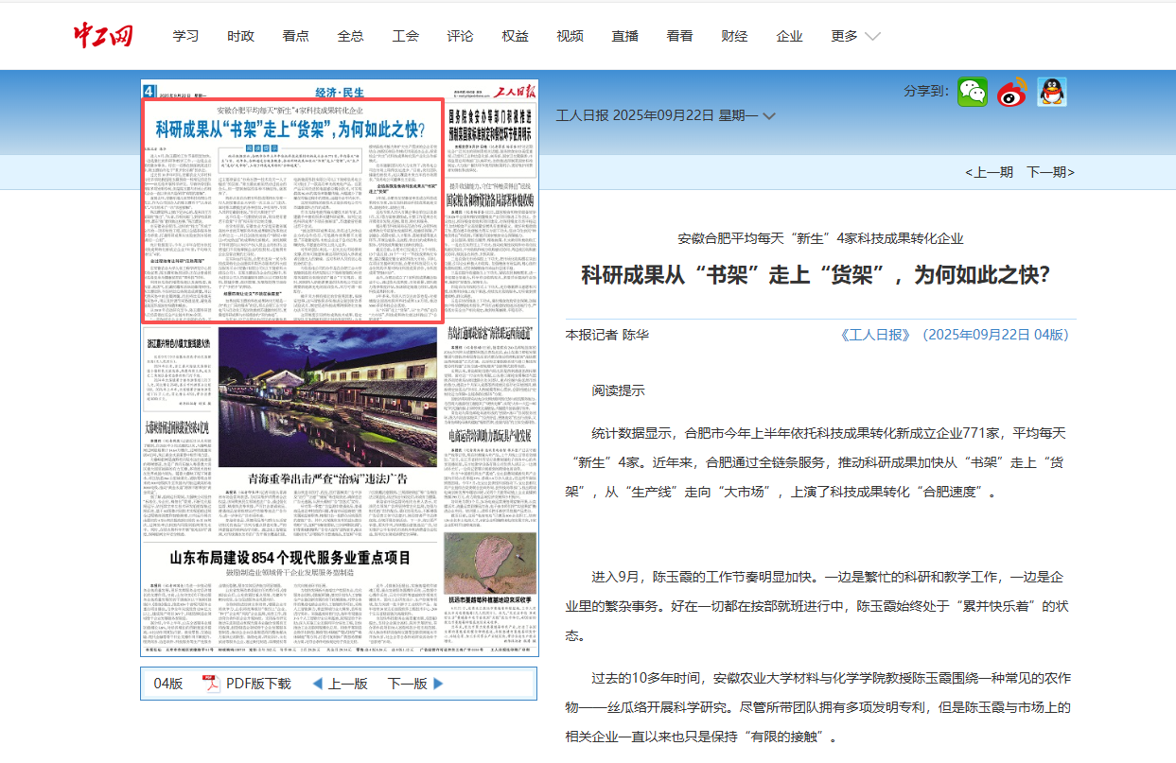Go to the 视频 section
The image size is (1176, 763).
pos(570,36)
